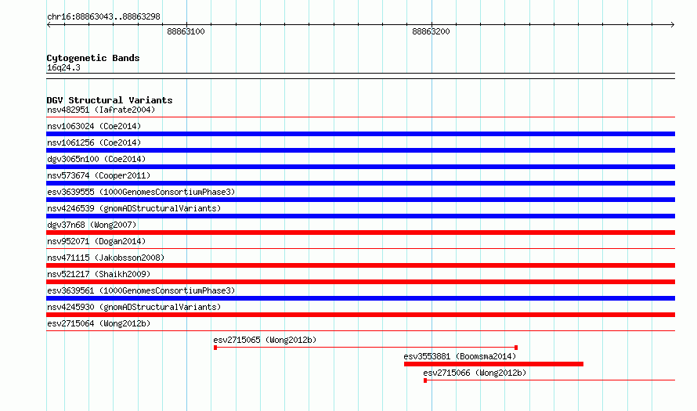This screenshot has width=697, height=411.
Task: Open variant nsv471115 (Jakobsson2008) label
Action: pyautogui.click(x=106, y=258)
